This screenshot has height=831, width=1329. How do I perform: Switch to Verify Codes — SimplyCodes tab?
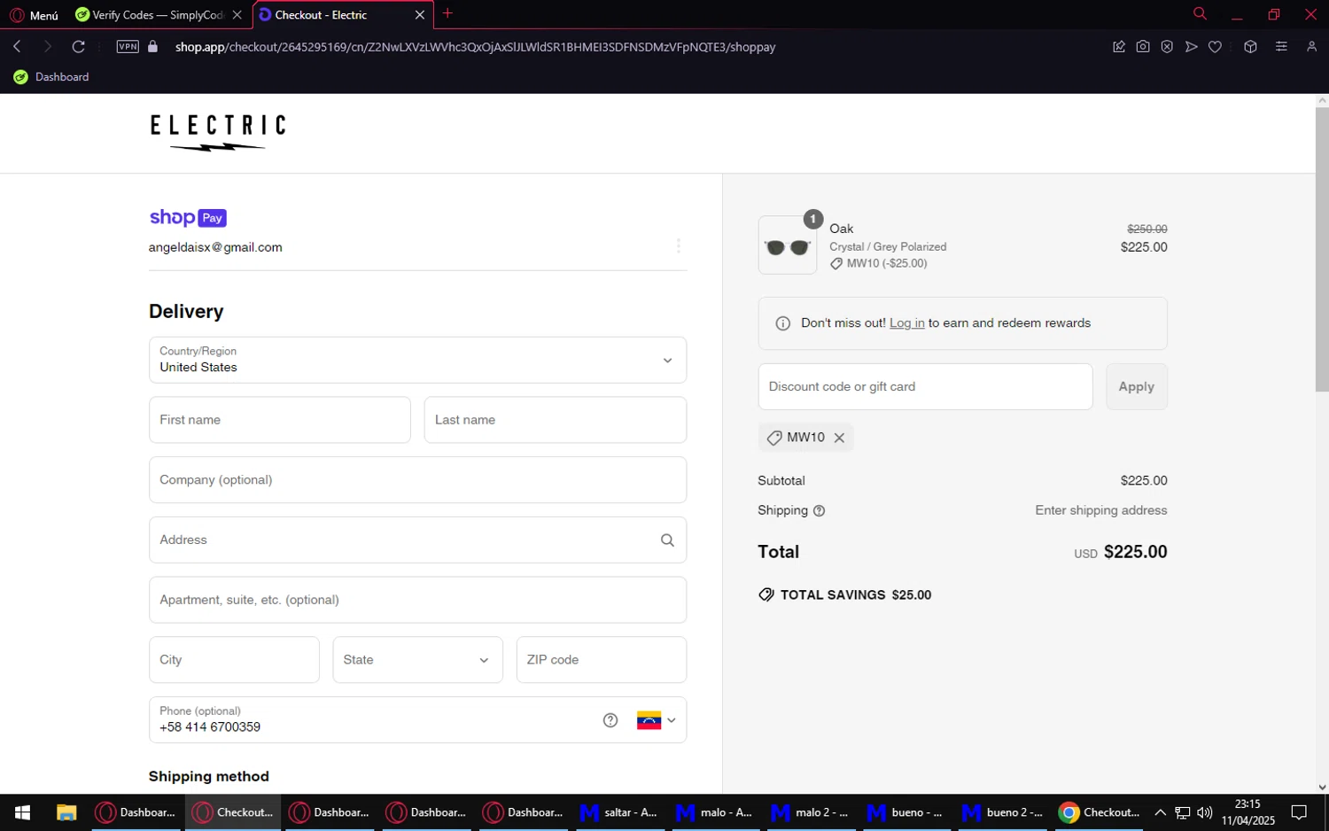click(158, 15)
